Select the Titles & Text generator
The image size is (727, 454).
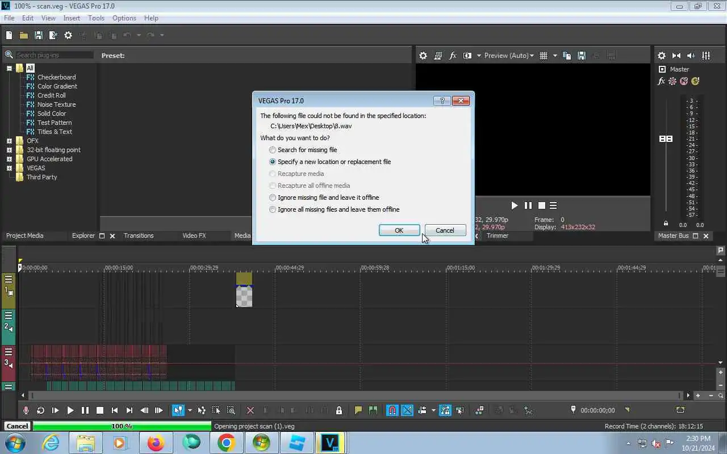pyautogui.click(x=55, y=132)
